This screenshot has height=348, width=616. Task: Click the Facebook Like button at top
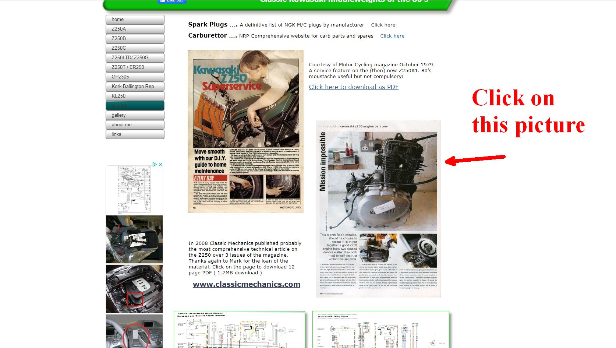pyautogui.click(x=172, y=1)
